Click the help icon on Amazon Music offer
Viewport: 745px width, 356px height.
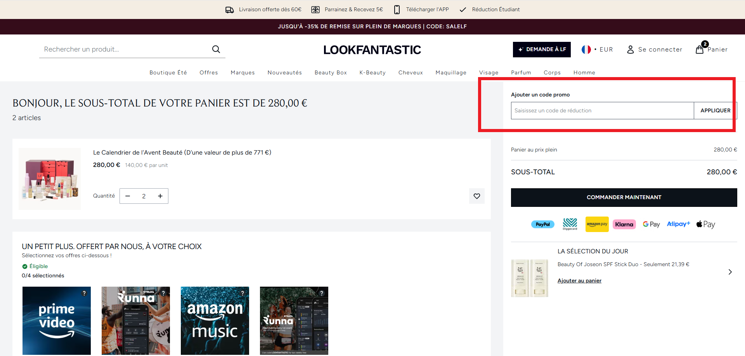(243, 293)
